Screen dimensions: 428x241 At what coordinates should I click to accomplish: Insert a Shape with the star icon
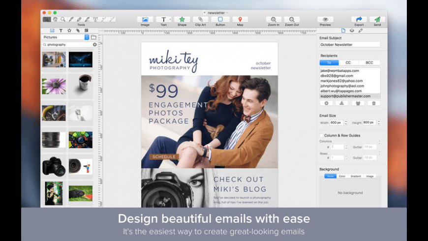(182, 19)
